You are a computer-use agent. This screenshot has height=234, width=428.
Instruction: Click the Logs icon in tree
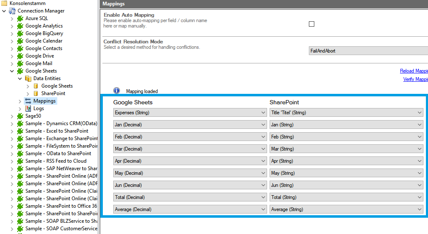(28, 108)
